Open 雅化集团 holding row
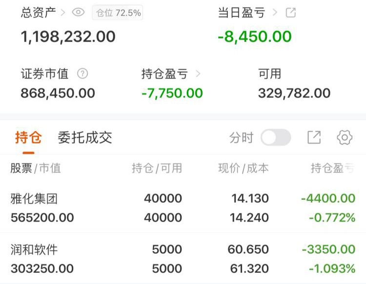 click(x=183, y=208)
